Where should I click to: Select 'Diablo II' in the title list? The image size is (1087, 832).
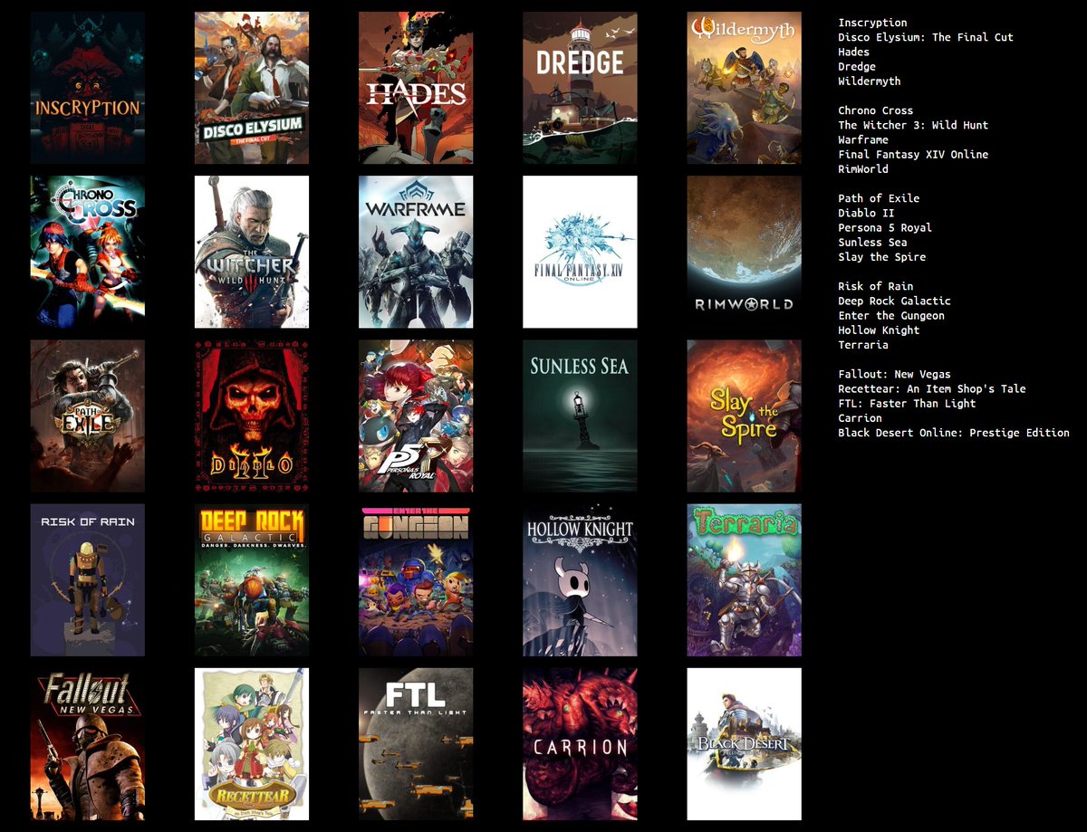(x=866, y=213)
